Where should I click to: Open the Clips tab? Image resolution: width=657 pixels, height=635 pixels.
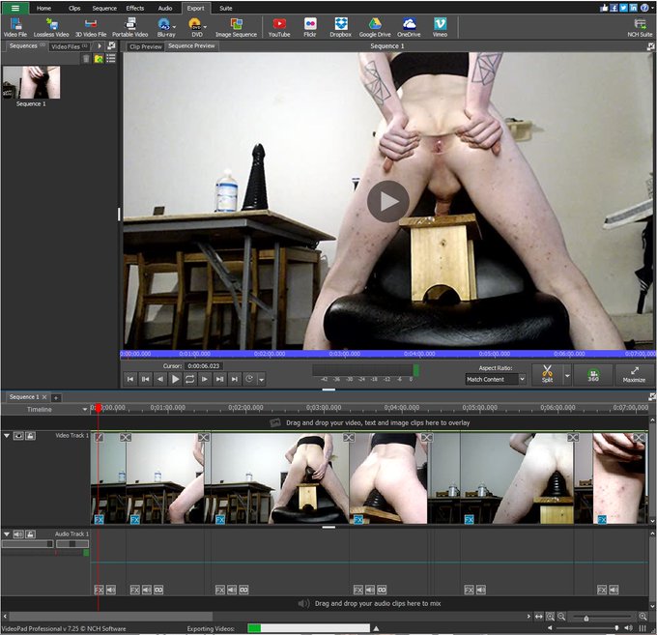(x=74, y=8)
